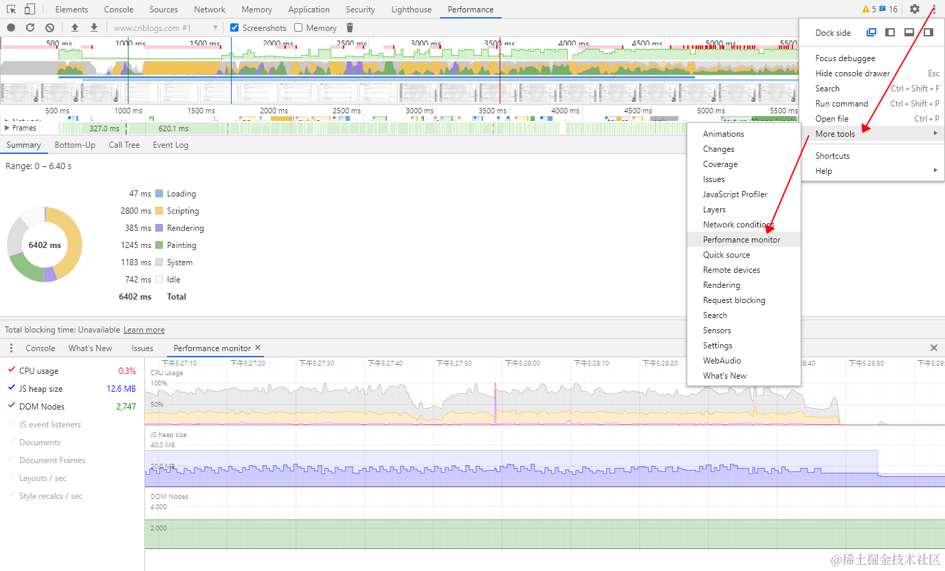945x571 pixels.
Task: Click the Scripting yellow color swatch
Action: tap(159, 211)
